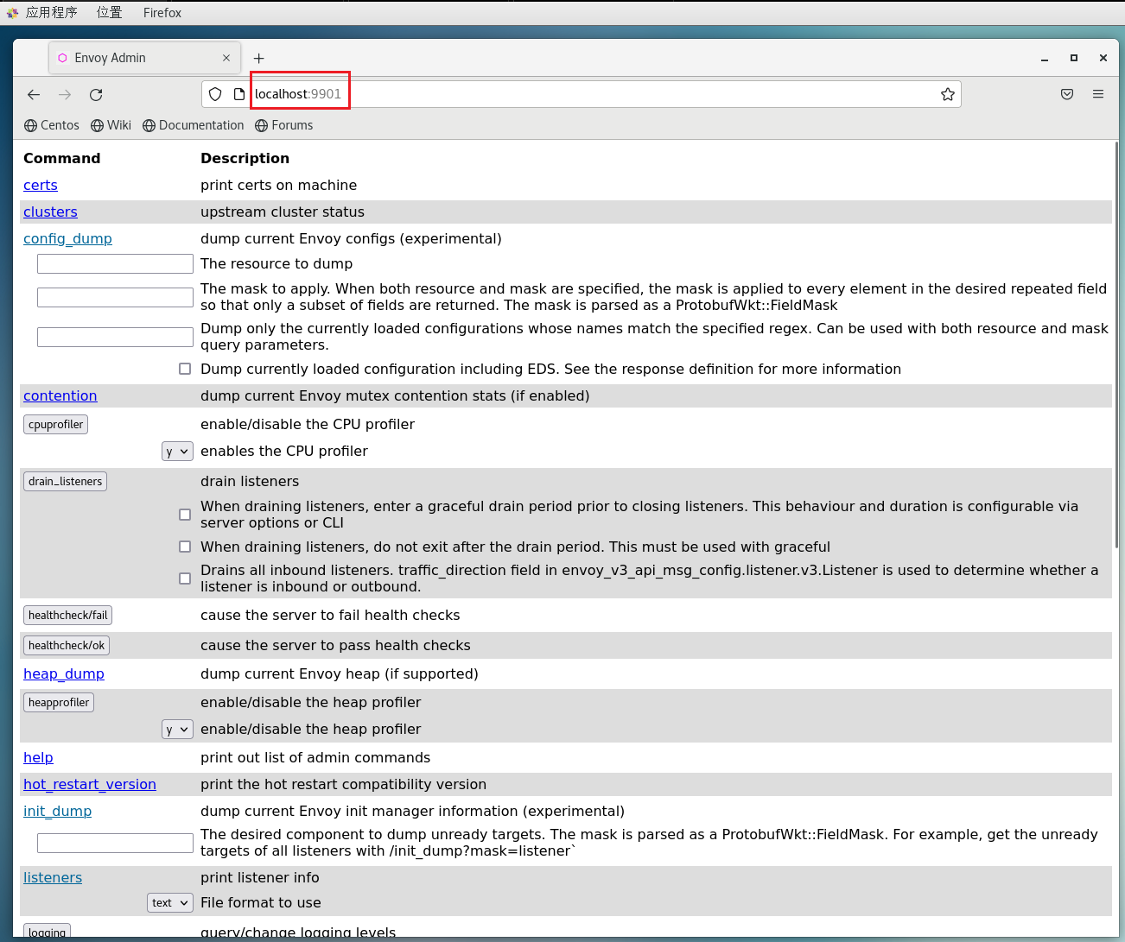Open the Centos bookmark
Image resolution: width=1125 pixels, height=942 pixels.
(x=52, y=125)
